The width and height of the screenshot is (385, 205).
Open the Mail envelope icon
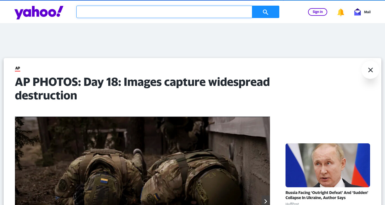357,12
